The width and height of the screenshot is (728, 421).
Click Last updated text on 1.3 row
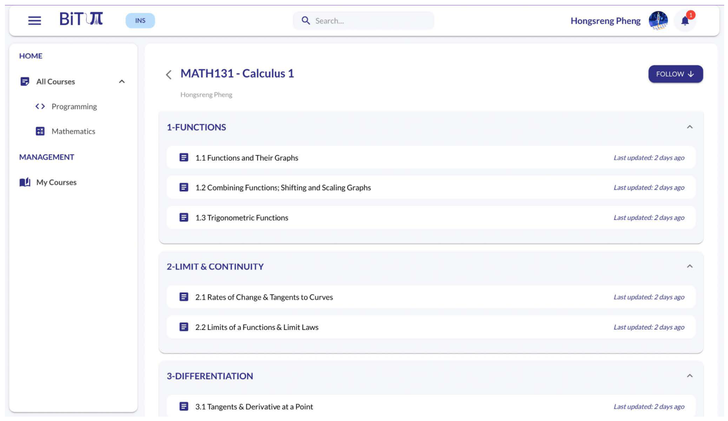649,218
